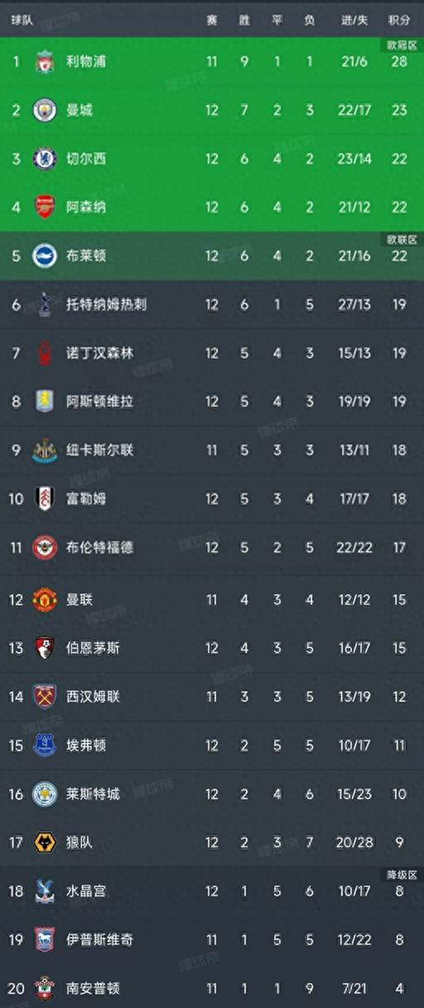Click the 欧冠区 zone label
Viewport: 424px width, 1008px height.
(402, 45)
